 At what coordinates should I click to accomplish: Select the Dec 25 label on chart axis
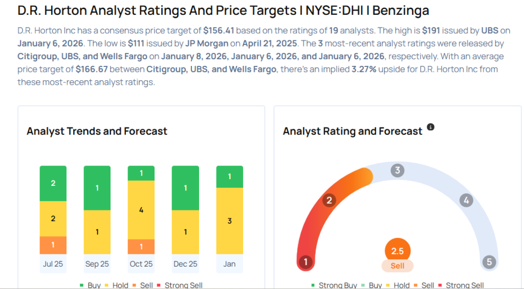coord(185,264)
